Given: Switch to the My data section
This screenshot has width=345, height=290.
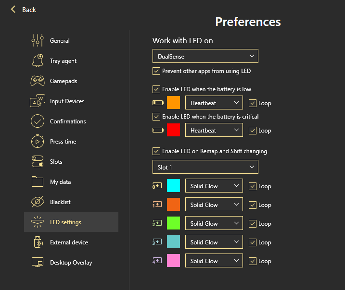Looking at the screenshot, I should pos(60,182).
